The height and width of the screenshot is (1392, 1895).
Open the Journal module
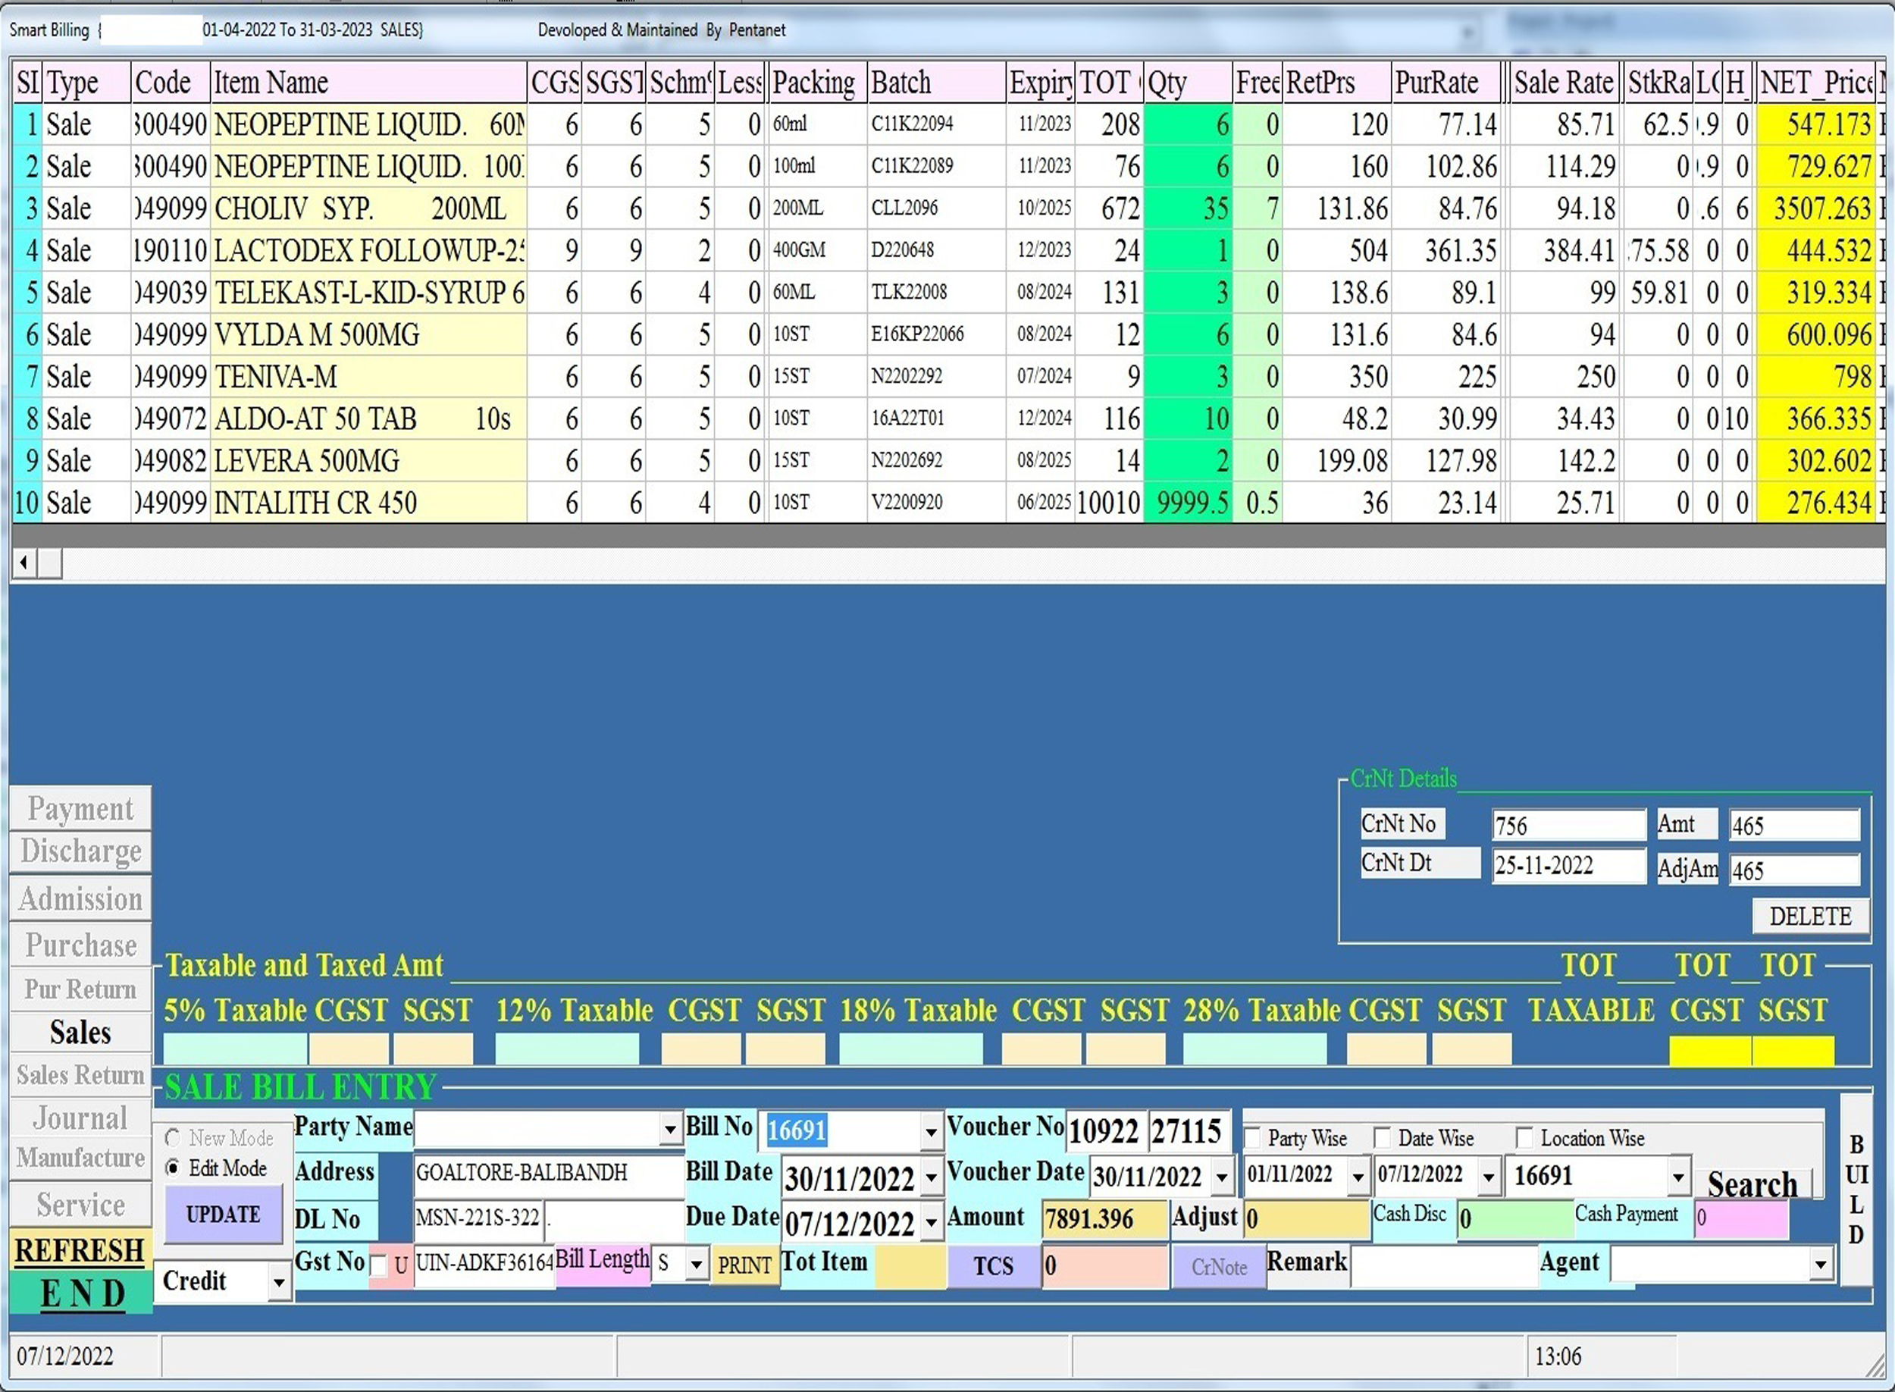point(81,1118)
